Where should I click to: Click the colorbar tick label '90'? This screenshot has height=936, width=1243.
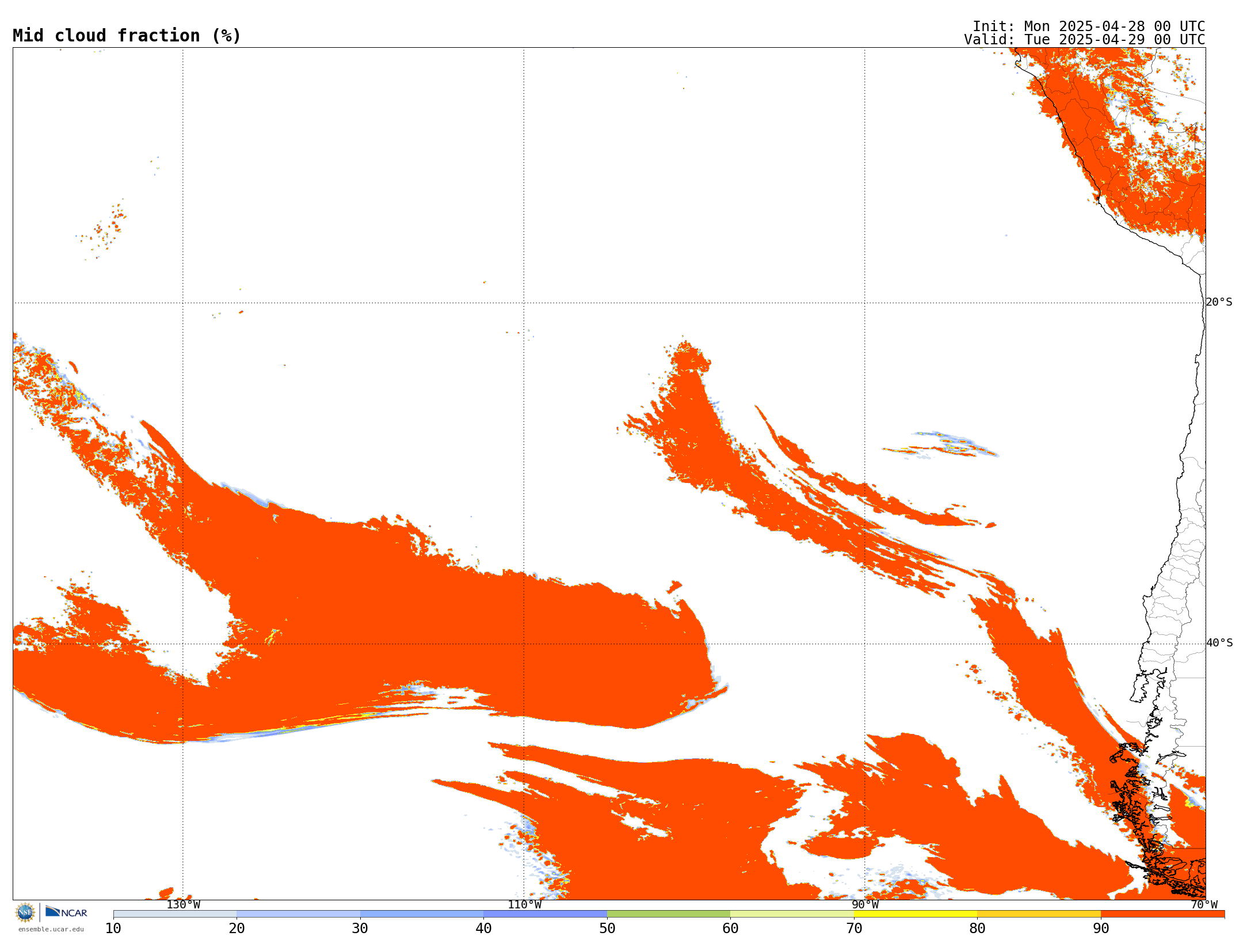click(x=1101, y=929)
